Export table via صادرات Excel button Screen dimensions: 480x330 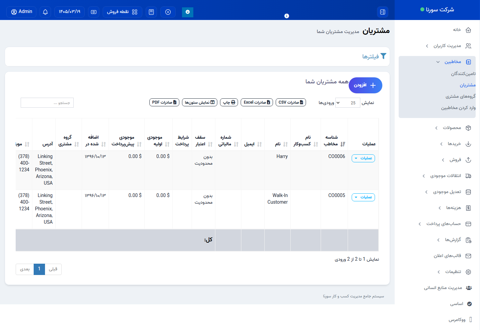257,102
